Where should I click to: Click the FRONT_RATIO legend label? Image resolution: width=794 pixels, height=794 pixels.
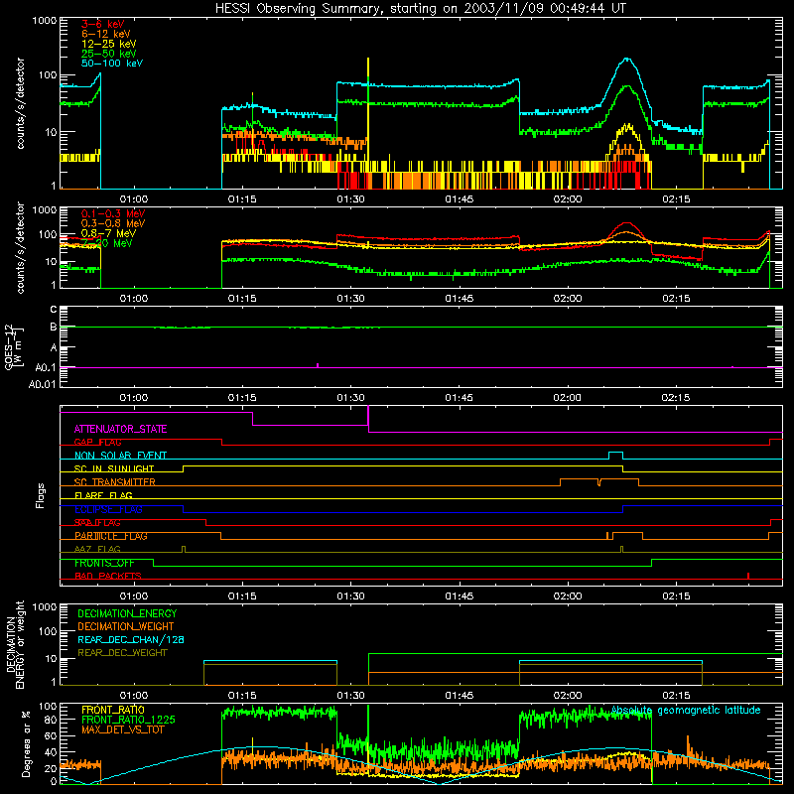pyautogui.click(x=112, y=710)
